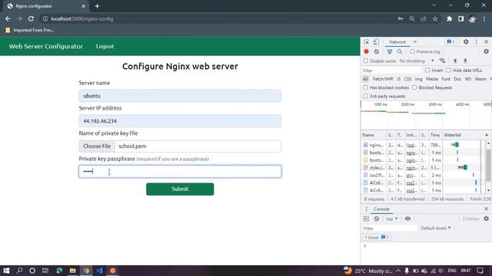The image size is (492, 276).
Task: Show the console sidebar icon
Action: click(x=366, y=219)
